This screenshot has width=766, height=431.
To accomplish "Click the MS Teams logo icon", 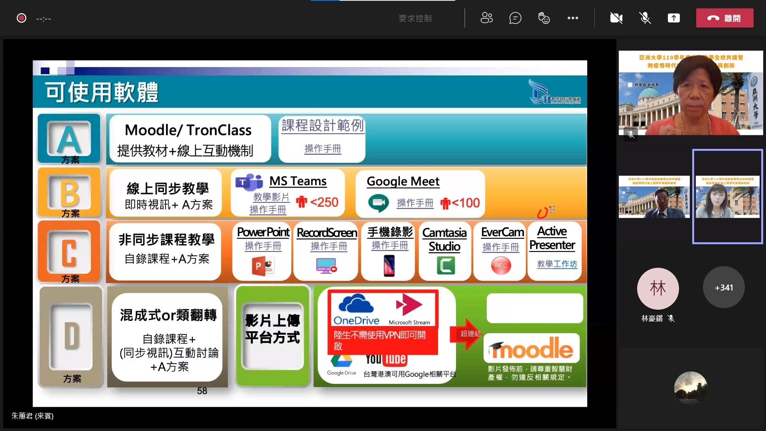I will tap(249, 183).
